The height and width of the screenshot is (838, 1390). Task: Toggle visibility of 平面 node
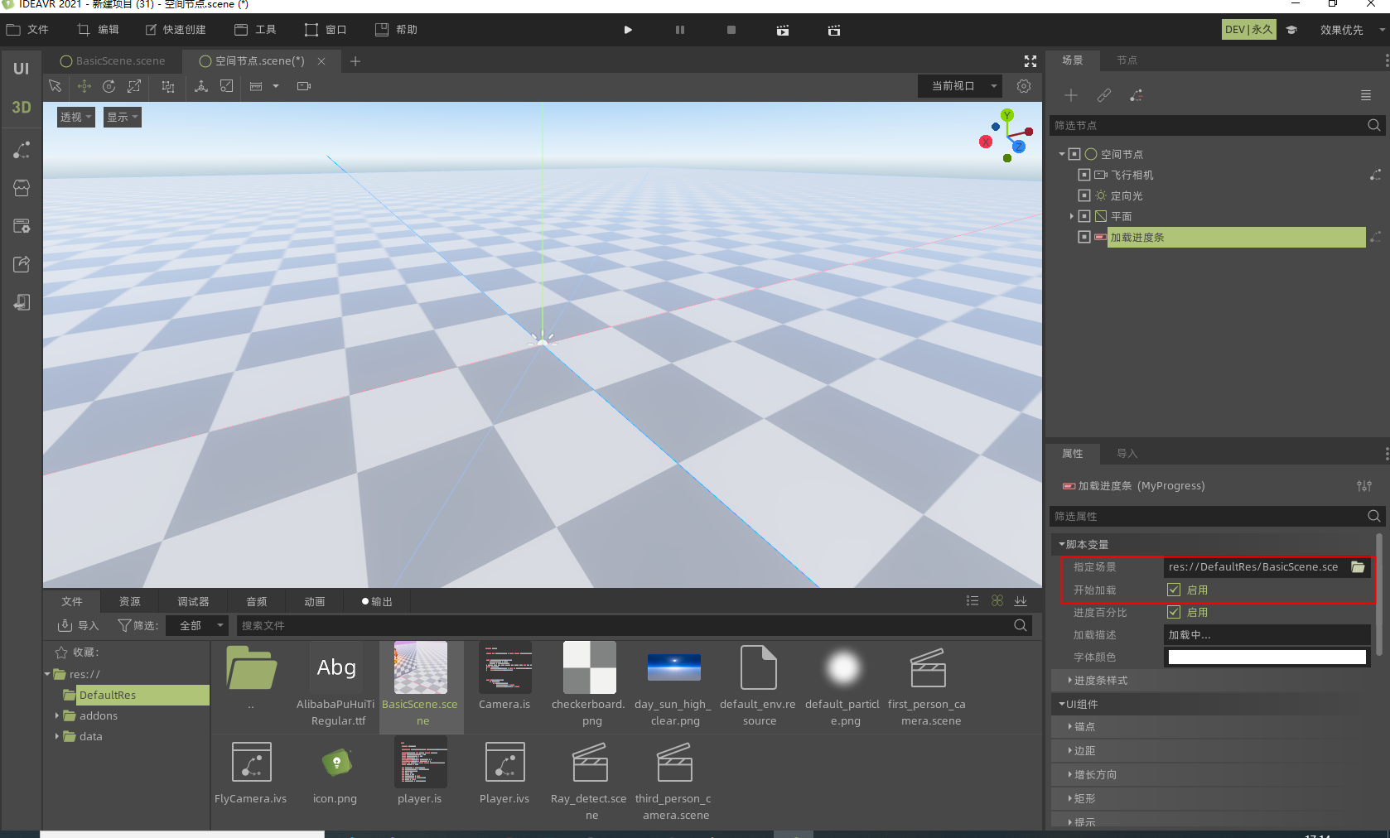(1084, 216)
